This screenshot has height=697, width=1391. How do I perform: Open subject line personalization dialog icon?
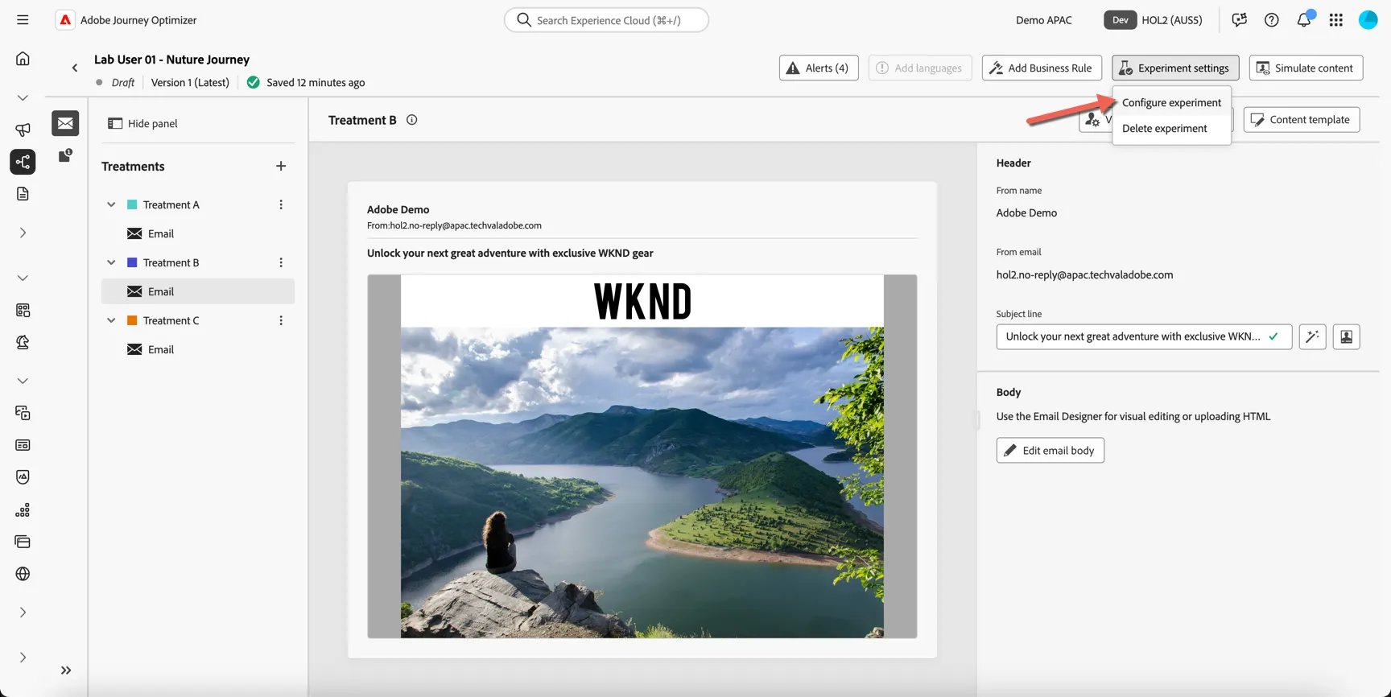[x=1346, y=336]
